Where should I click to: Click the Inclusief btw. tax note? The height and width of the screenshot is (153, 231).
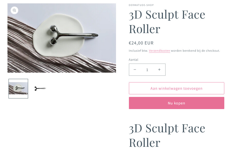(138, 51)
